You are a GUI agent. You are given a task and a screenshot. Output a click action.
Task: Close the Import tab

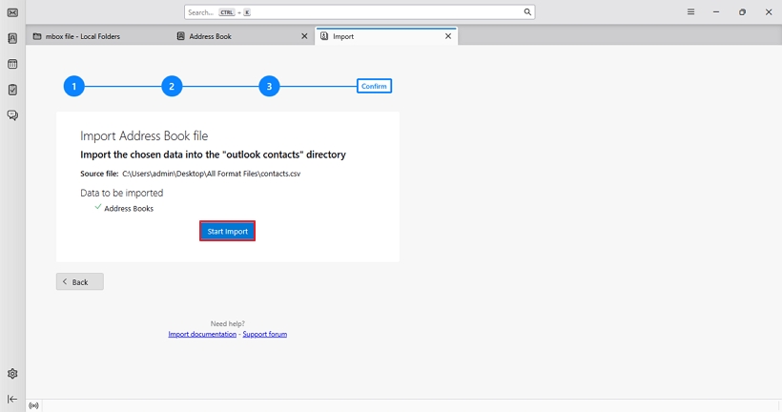pos(448,36)
